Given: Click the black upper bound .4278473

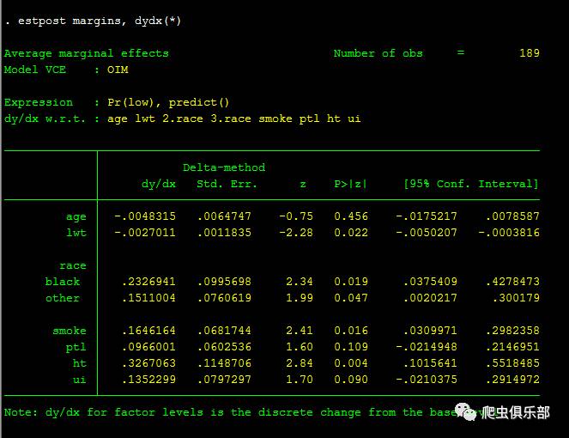Looking at the screenshot, I should [512, 282].
